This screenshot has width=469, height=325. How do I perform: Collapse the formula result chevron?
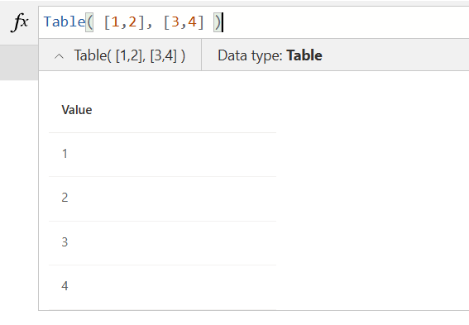(60, 56)
